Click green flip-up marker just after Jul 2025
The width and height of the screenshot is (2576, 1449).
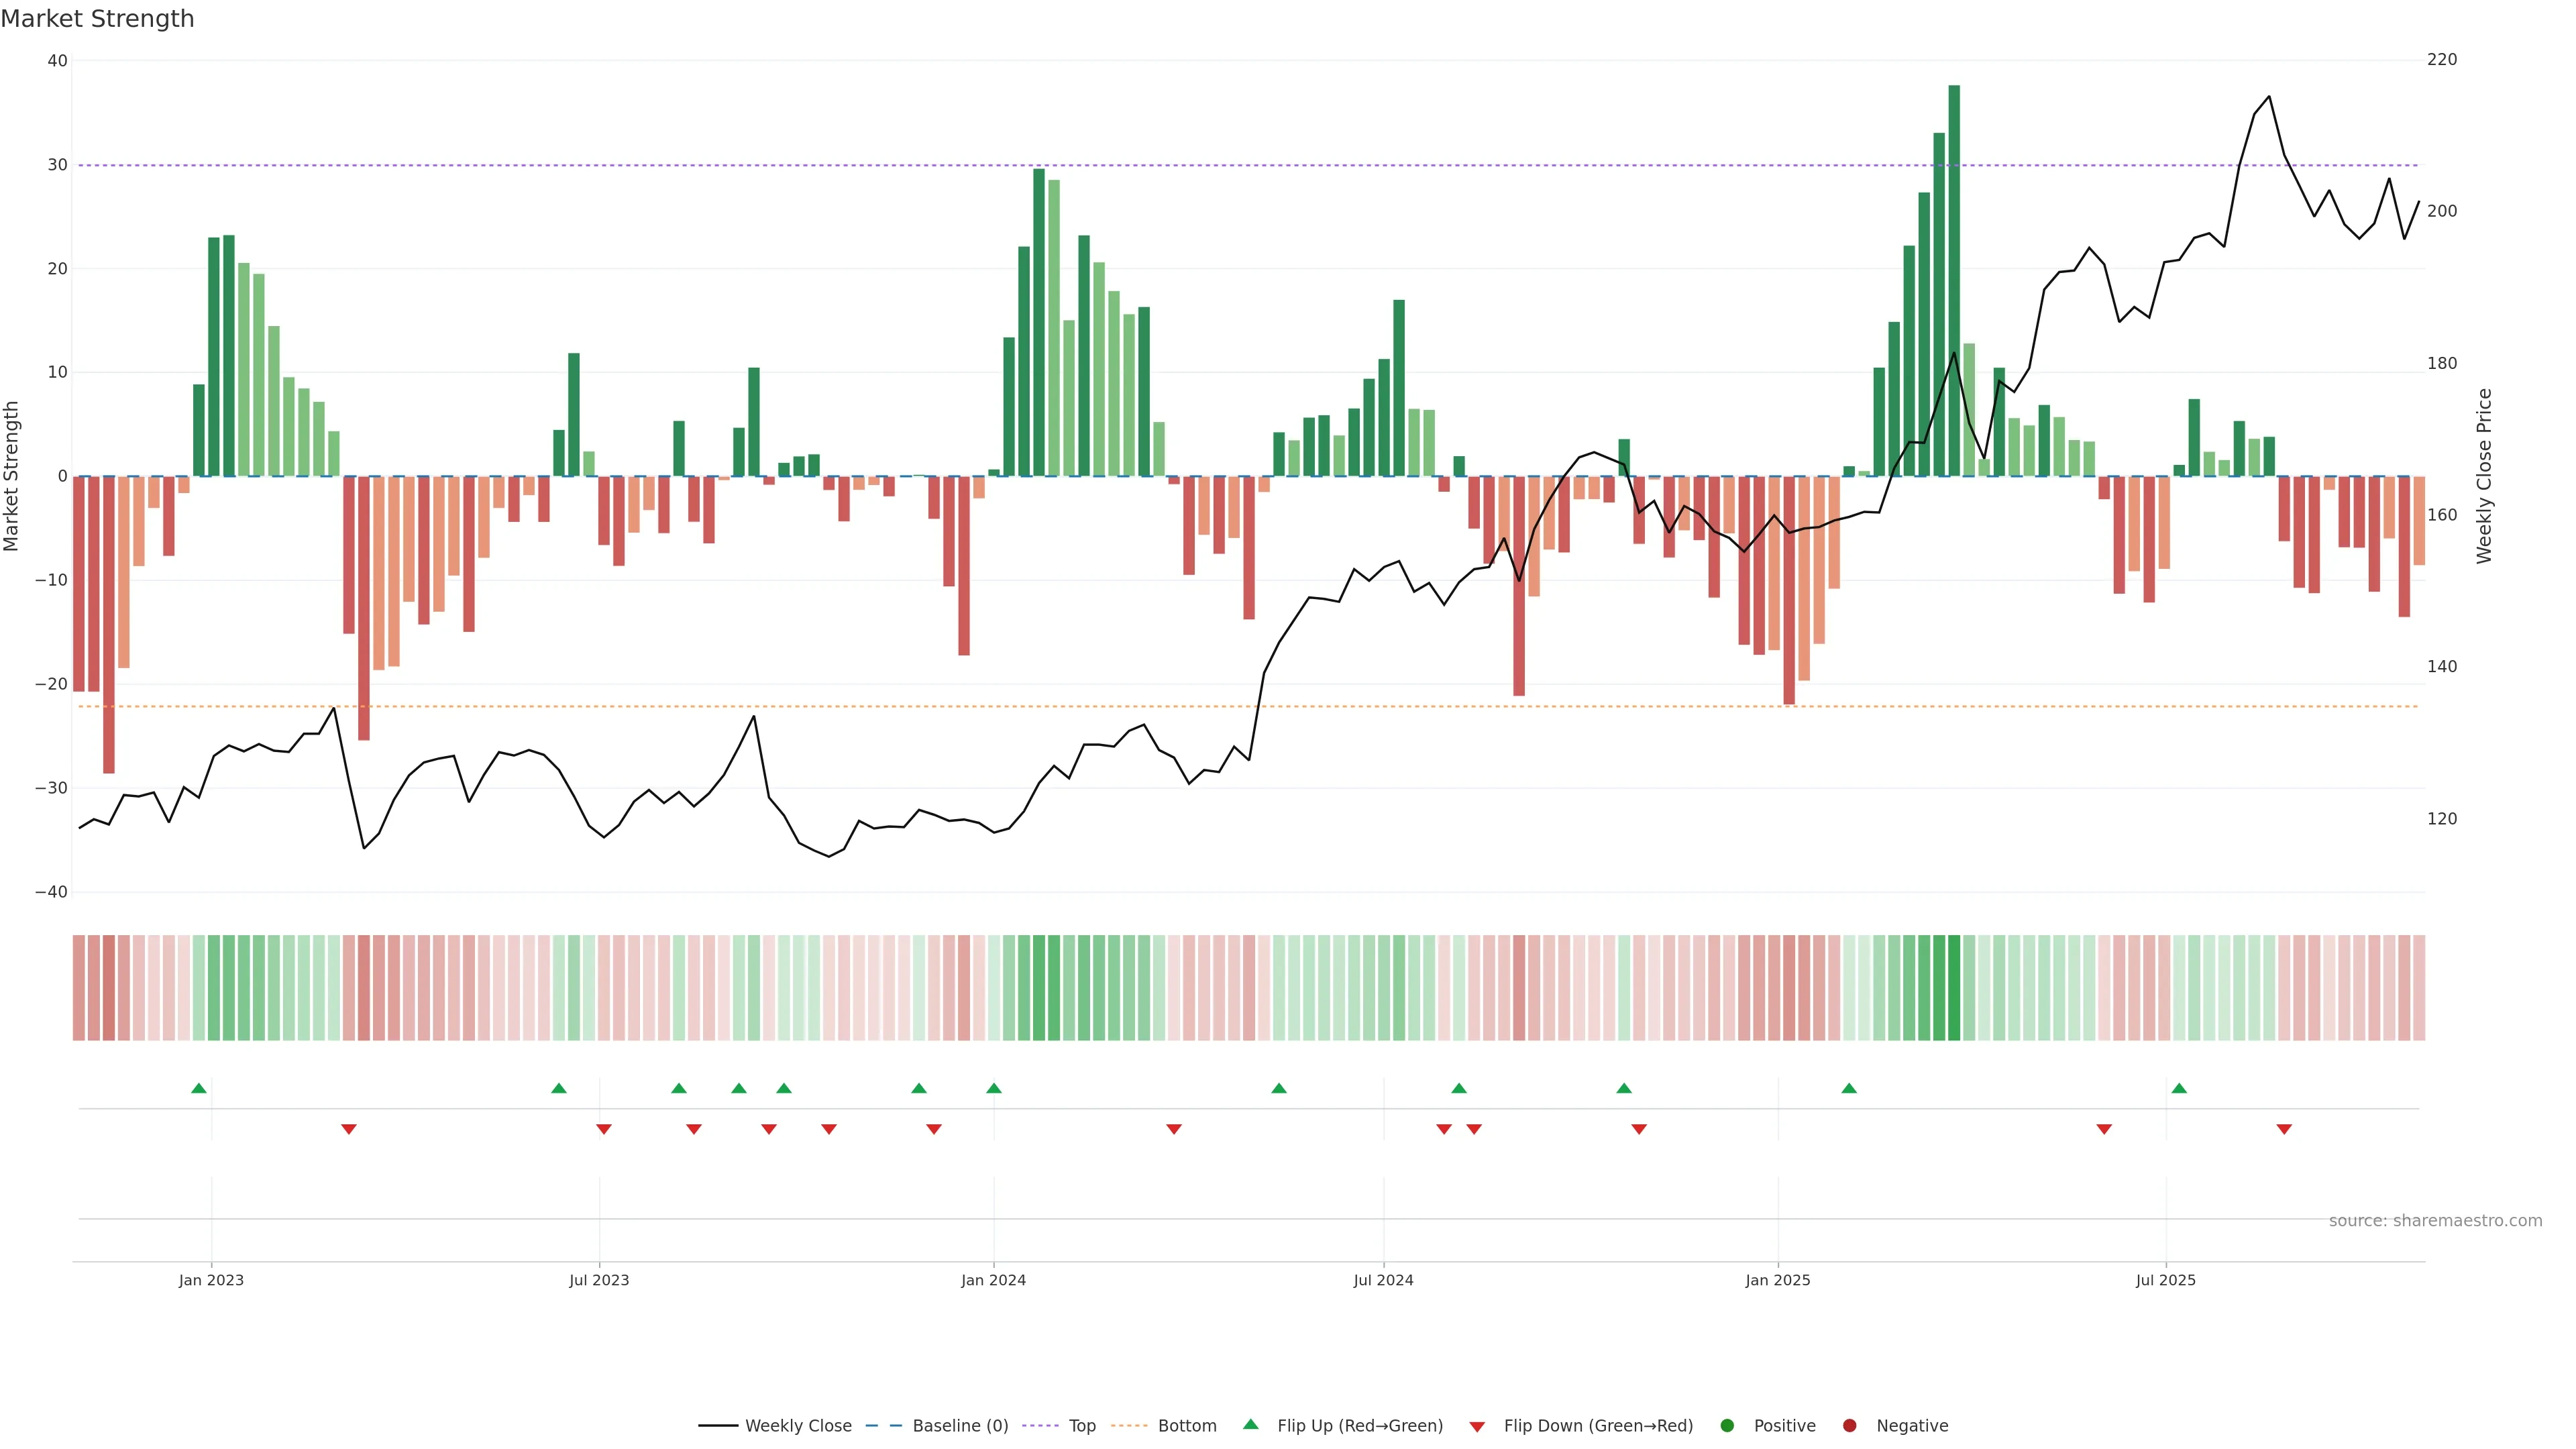tap(2179, 1088)
